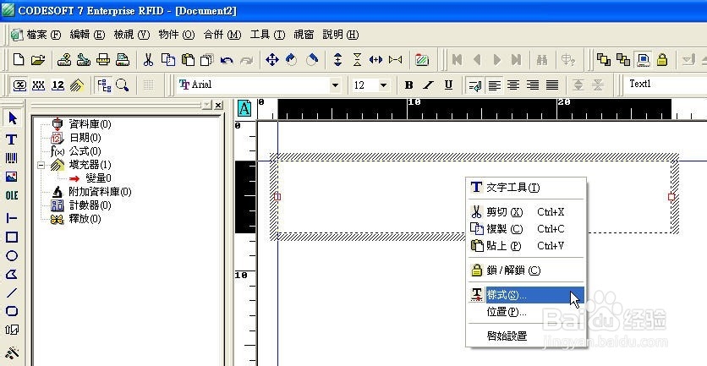Screen dimensions: 707x366
Task: Open the 視窗 menu
Action: point(304,35)
